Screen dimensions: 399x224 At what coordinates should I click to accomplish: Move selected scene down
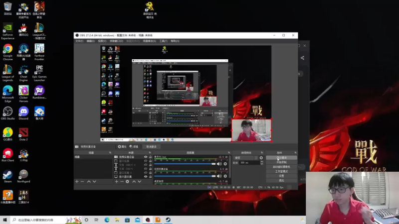coord(94,182)
